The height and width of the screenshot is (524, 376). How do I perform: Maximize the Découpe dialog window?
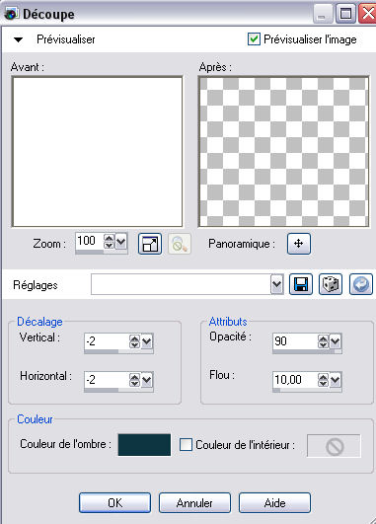coord(345,14)
